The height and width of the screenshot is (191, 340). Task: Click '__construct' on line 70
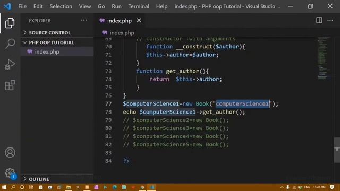(194, 47)
